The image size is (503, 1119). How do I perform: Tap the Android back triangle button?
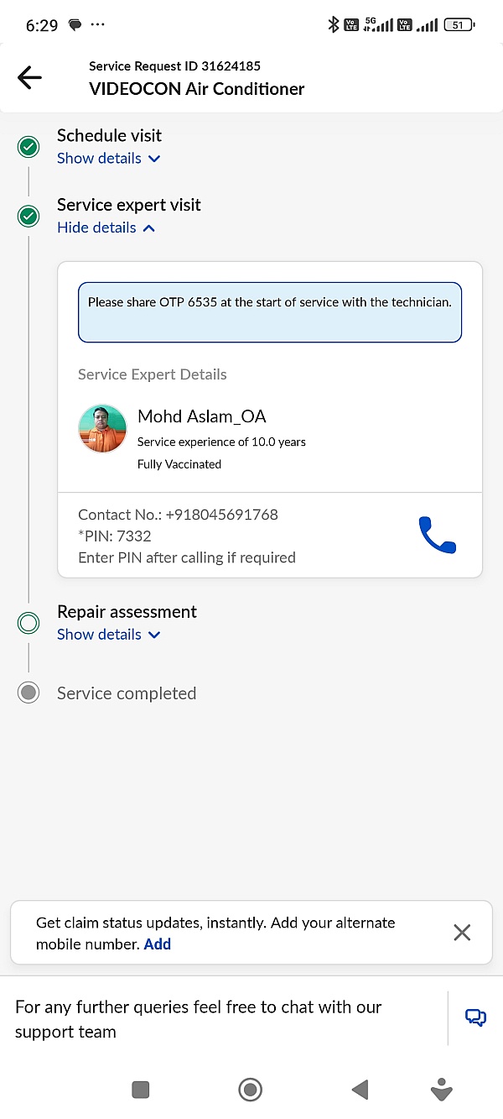(x=360, y=1090)
